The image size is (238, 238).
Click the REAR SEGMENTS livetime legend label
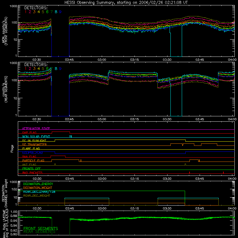(39, 232)
